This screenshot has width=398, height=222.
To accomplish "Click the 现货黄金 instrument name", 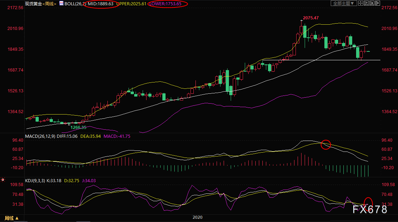I will pyautogui.click(x=33, y=4).
